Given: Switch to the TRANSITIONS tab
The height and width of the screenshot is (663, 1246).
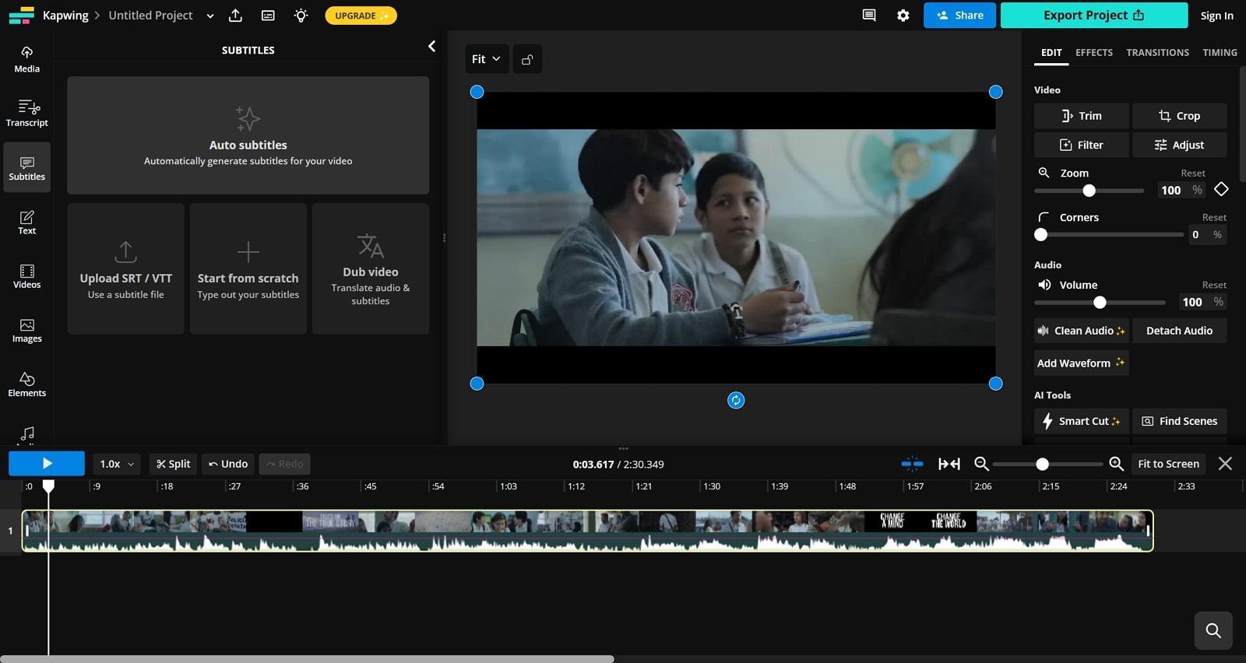Looking at the screenshot, I should coord(1157,52).
